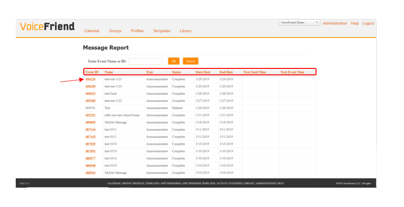Screen dimensions: 404x207
Task: Focus the Enter Event Name or ID field
Action: click(145, 61)
